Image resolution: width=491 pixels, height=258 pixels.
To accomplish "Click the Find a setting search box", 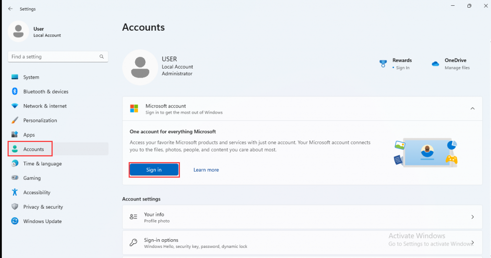I will [x=58, y=57].
